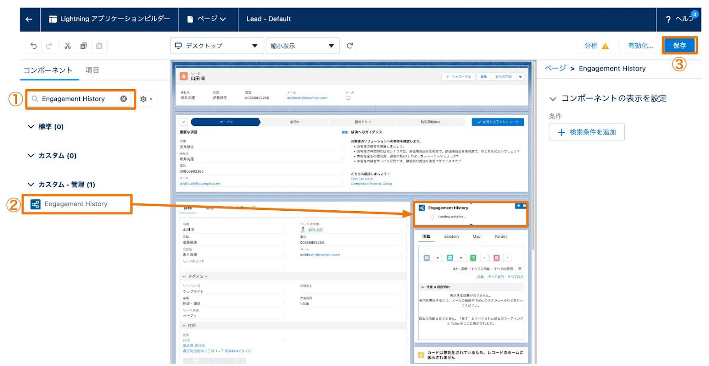Click the undo icon
This screenshot has height=366, width=709.
point(34,46)
